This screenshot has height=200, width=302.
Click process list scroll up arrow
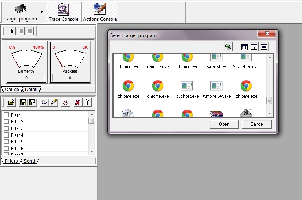pyautogui.click(x=269, y=57)
